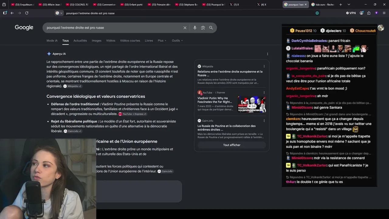389x219 pixels.
Task: Open the Vidéos results tab
Action: click(111, 40)
